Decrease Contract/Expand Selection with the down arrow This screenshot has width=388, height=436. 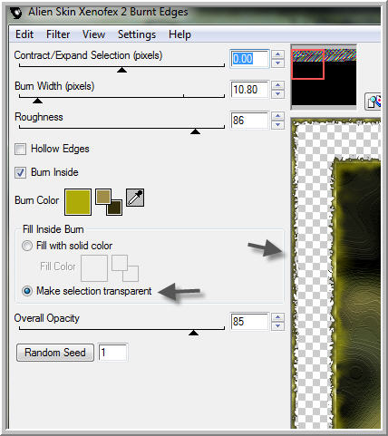pyautogui.click(x=277, y=63)
